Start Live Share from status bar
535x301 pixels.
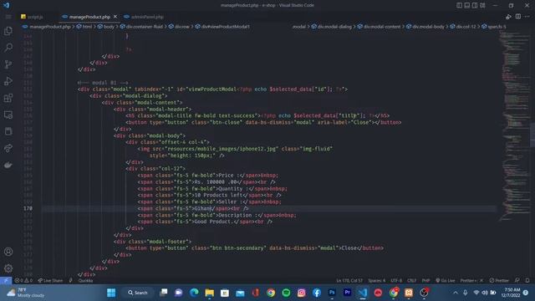pos(50,281)
